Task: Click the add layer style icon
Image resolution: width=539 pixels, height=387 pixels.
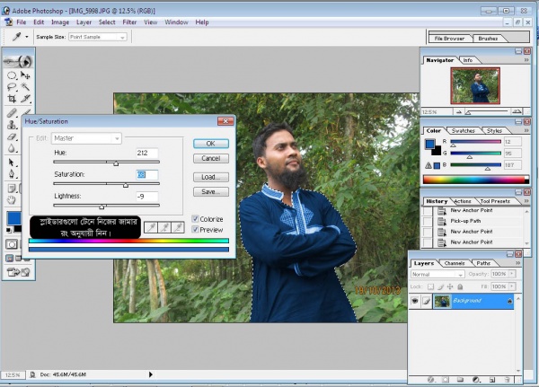Action: tap(430, 380)
